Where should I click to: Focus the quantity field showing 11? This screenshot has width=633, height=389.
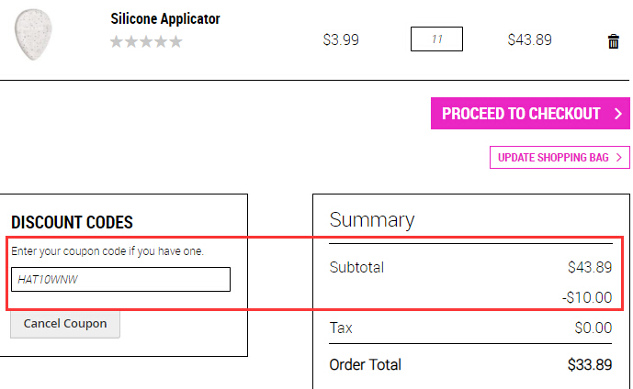(436, 39)
